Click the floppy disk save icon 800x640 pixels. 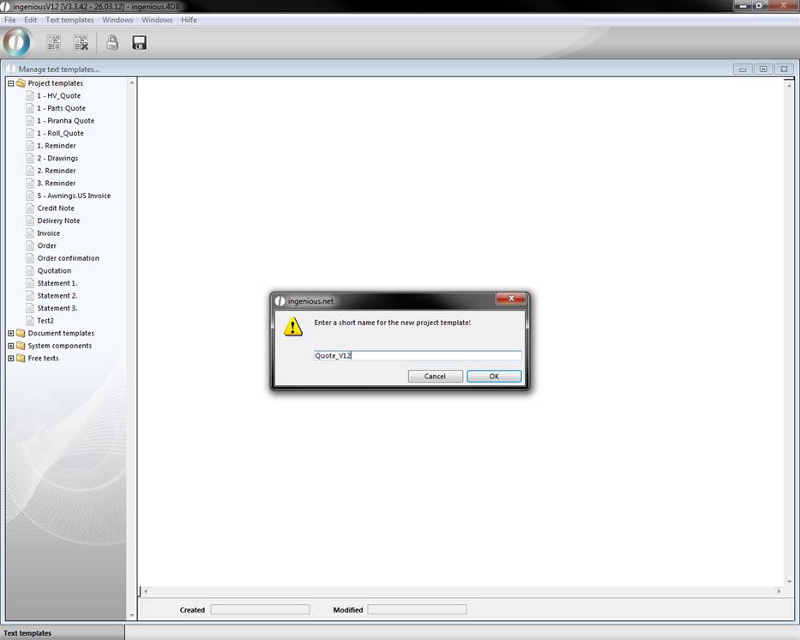(x=139, y=42)
